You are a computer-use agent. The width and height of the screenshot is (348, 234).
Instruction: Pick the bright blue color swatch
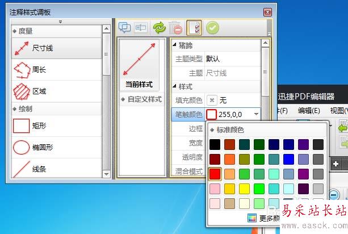288,159
